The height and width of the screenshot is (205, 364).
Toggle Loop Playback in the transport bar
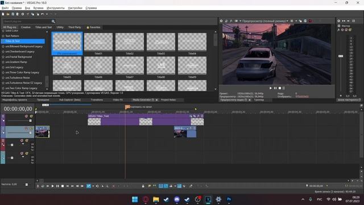coord(43,186)
